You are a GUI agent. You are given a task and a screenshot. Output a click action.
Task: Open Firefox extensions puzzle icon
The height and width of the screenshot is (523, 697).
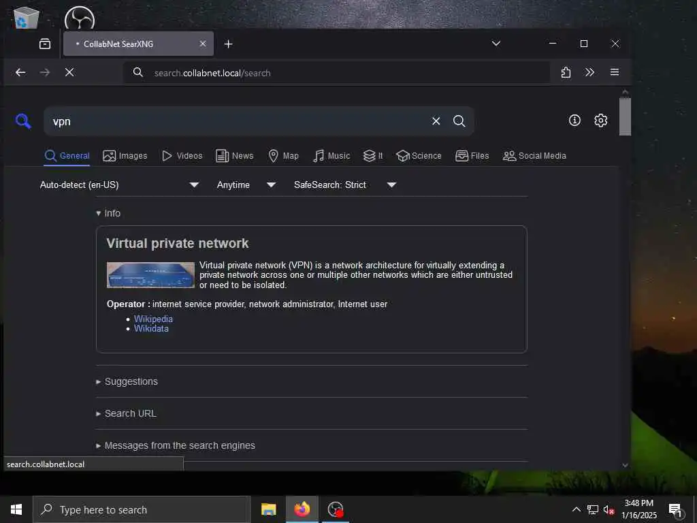[x=566, y=72]
